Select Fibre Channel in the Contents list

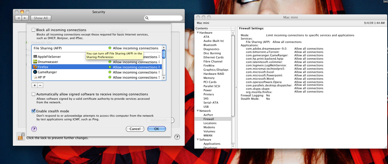[x=213, y=61]
